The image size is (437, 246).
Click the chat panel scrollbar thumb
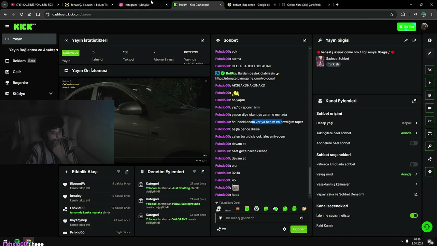[x=310, y=181]
